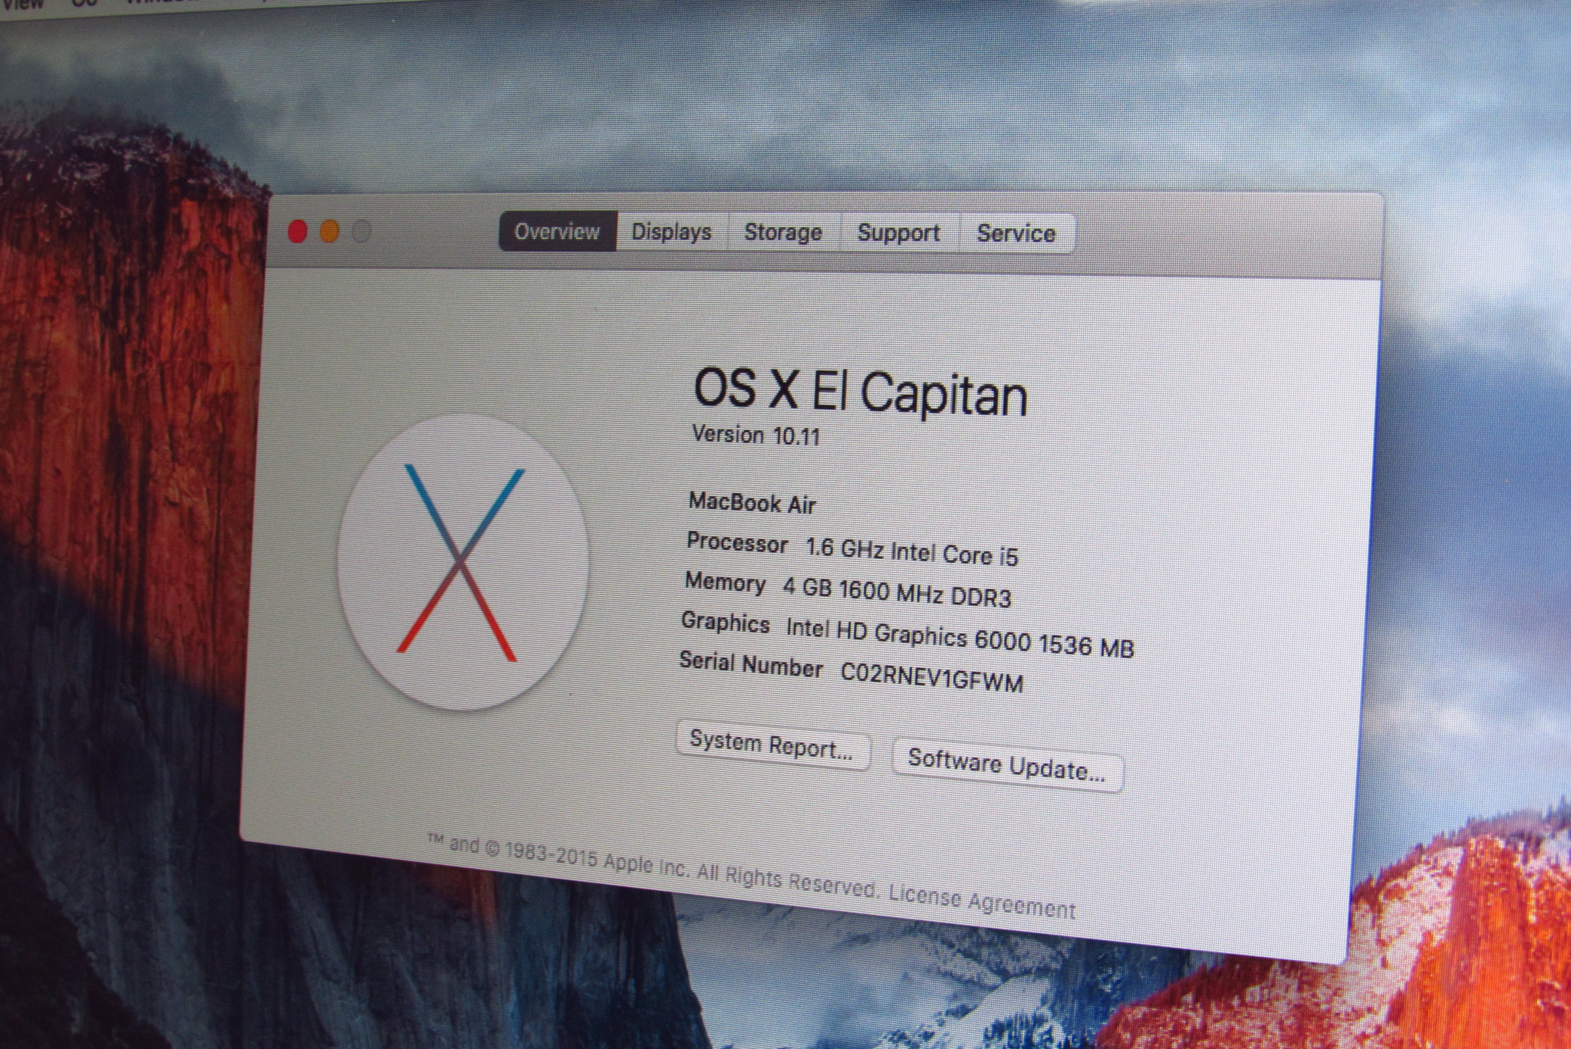This screenshot has width=1571, height=1049.
Task: Click Version 10.11 to reveal build number
Action: pyautogui.click(x=756, y=435)
